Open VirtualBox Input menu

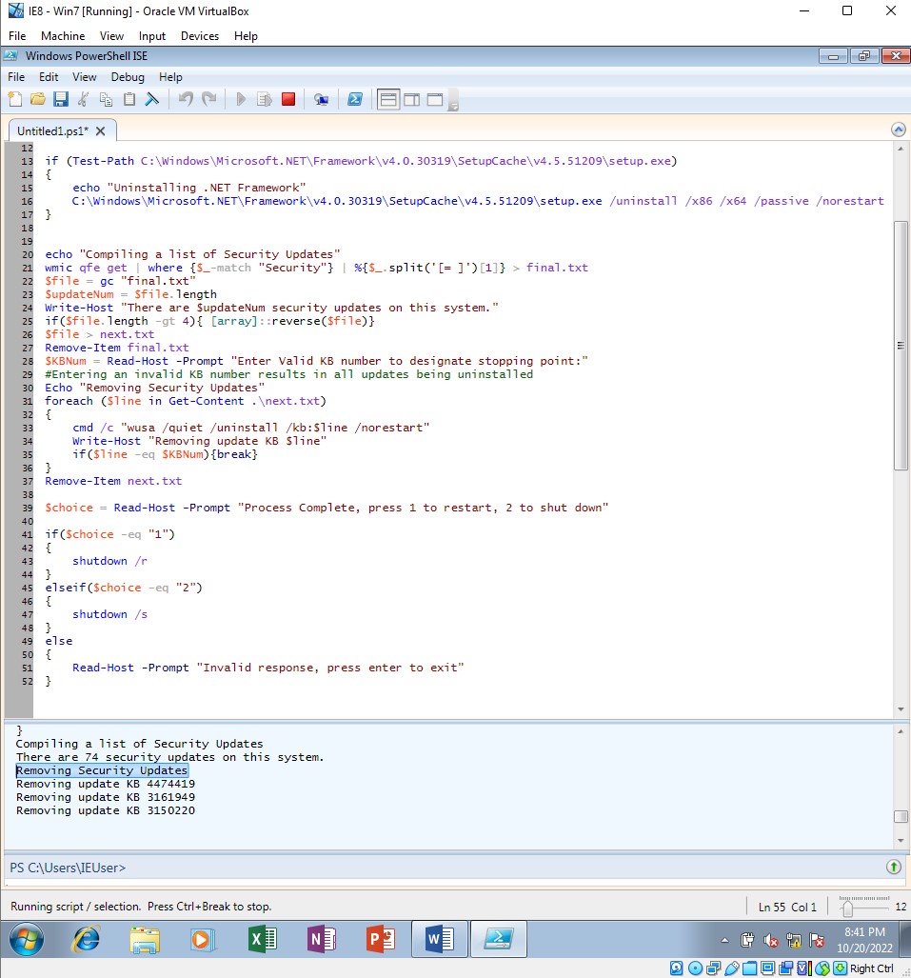pos(151,35)
